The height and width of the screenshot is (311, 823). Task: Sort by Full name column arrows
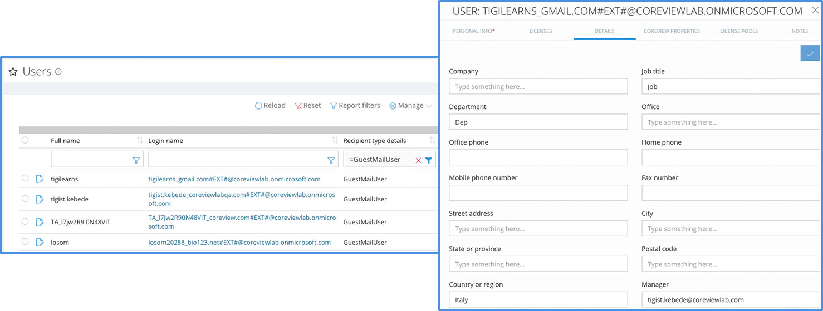coord(140,141)
